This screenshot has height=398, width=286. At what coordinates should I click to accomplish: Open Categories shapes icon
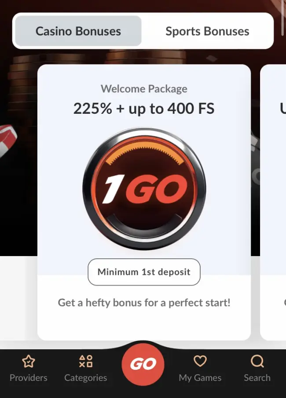[86, 361]
